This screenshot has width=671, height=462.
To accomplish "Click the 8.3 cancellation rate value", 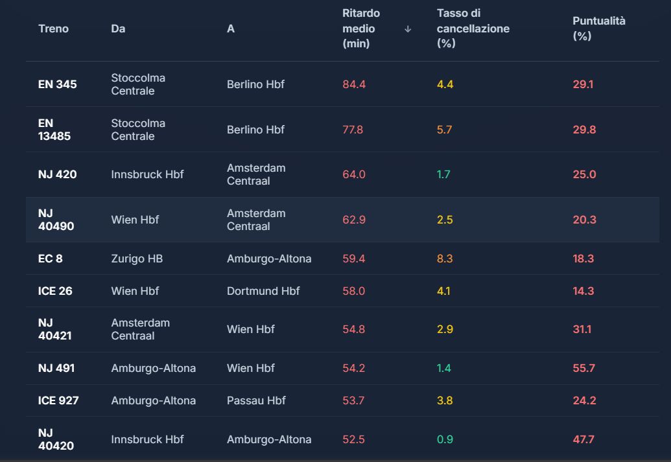I will 445,259.
